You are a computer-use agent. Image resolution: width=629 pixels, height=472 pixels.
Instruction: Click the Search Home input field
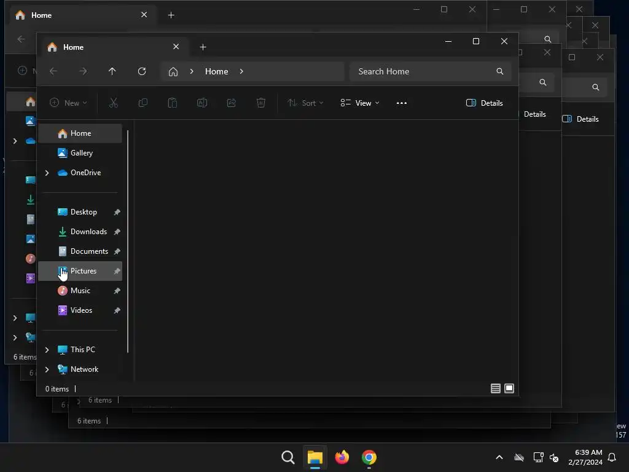coord(431,71)
